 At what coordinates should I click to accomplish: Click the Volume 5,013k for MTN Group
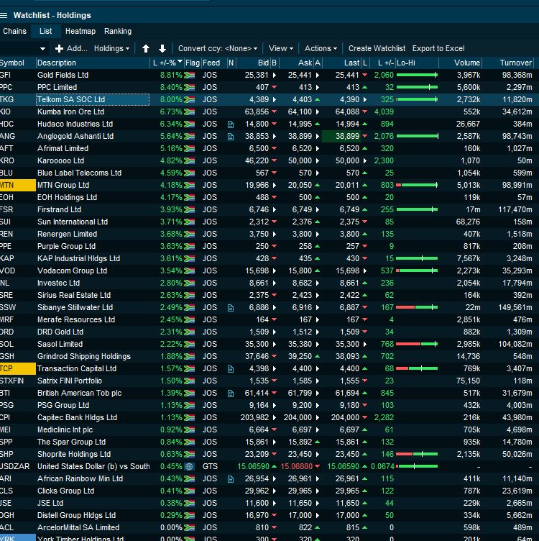click(x=469, y=186)
